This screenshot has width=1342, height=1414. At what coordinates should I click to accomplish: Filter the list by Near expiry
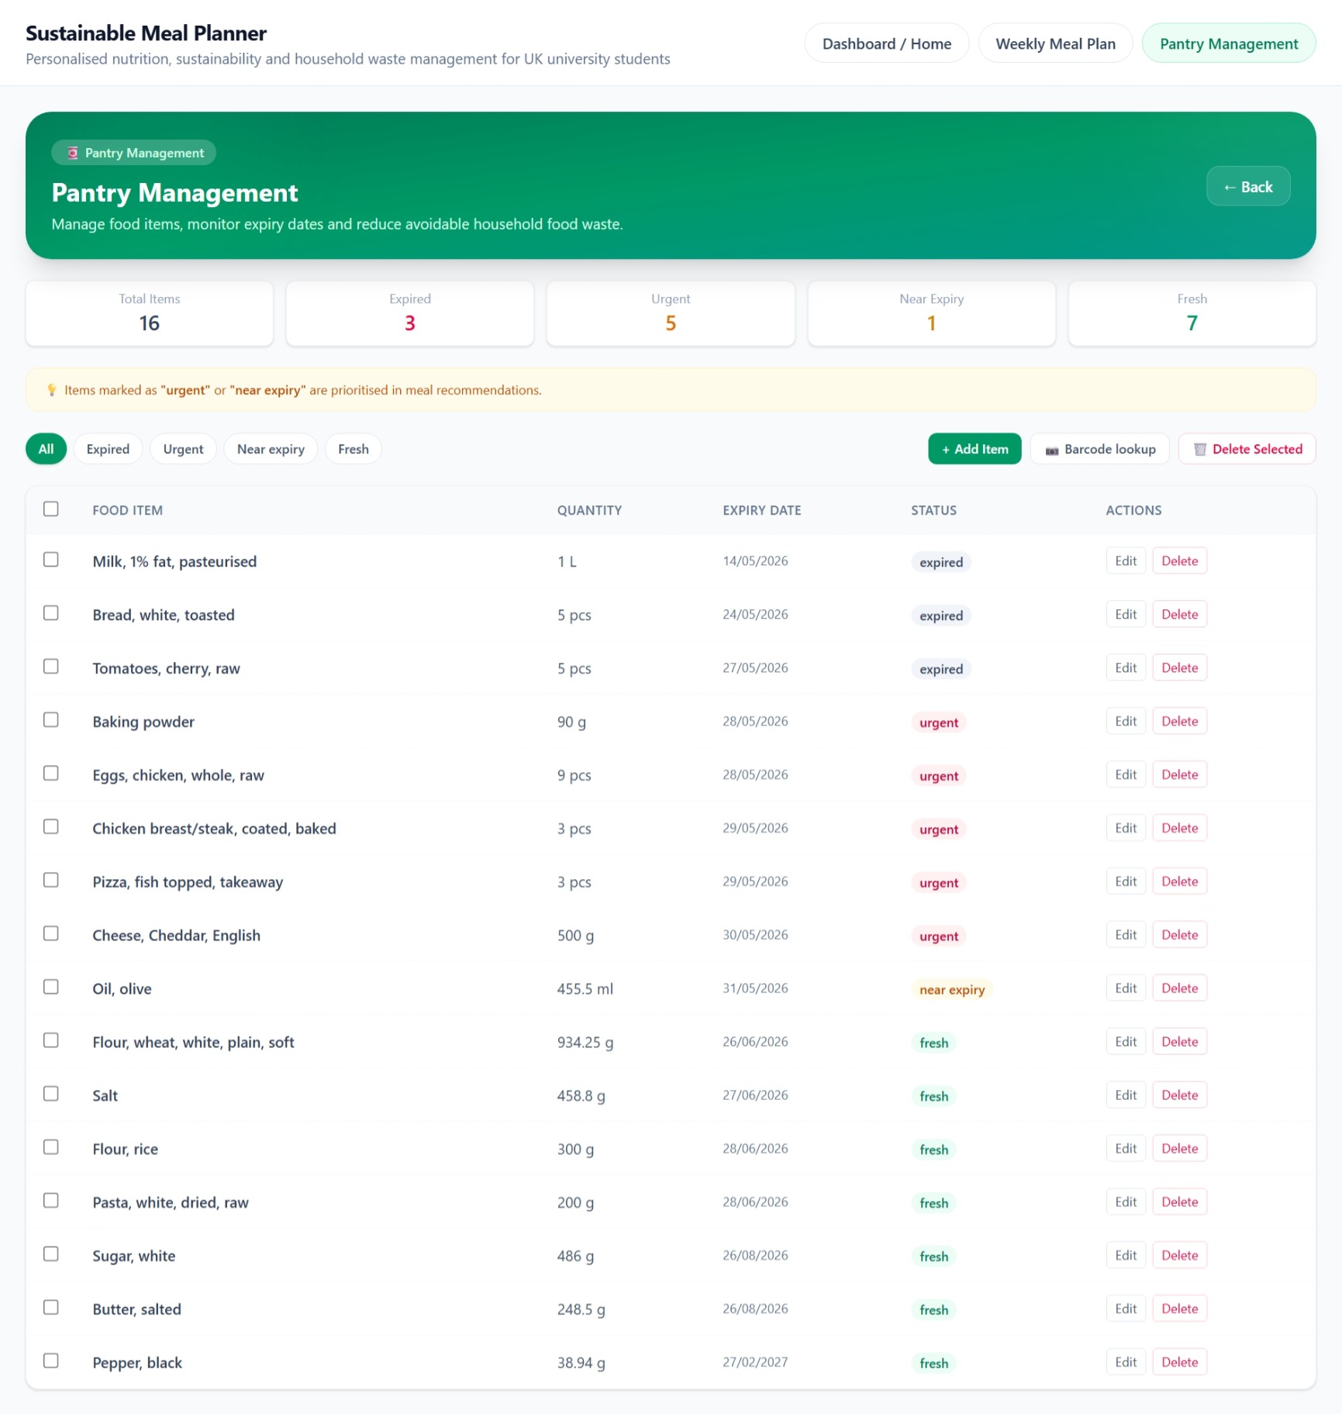271,449
